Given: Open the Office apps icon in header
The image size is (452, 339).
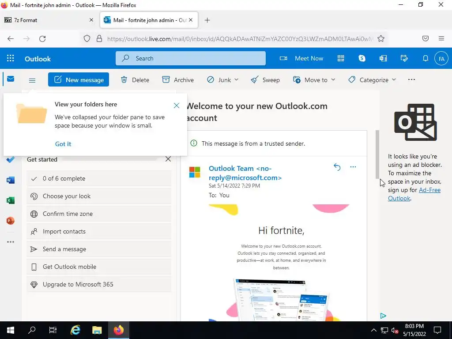Looking at the screenshot, I should tap(383, 59).
